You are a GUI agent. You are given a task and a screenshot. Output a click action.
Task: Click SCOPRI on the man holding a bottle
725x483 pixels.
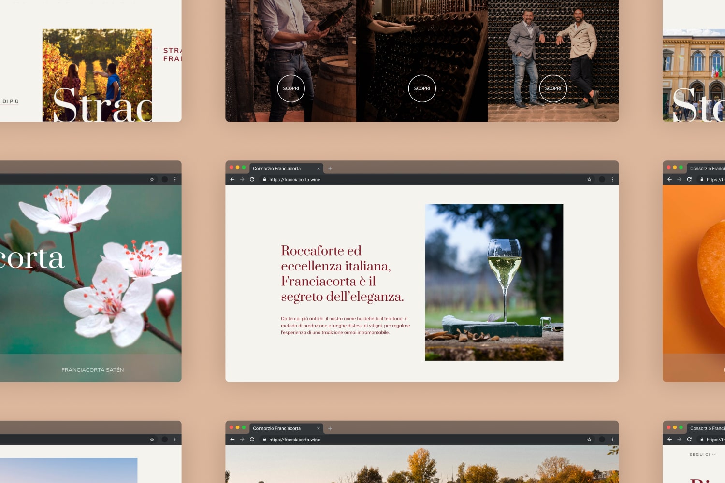[291, 88]
